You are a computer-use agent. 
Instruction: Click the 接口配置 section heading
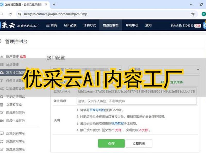pyautogui.click(x=56, y=58)
